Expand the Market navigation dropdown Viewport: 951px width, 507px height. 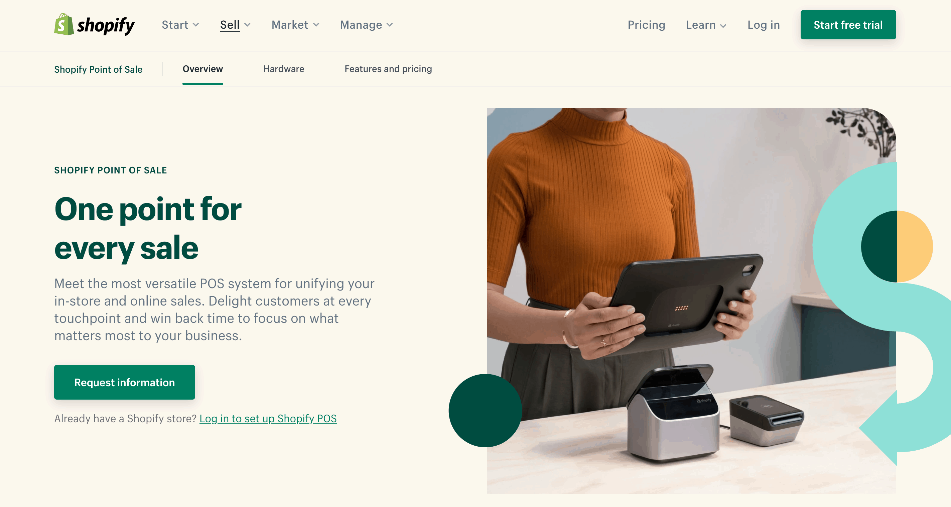point(294,25)
